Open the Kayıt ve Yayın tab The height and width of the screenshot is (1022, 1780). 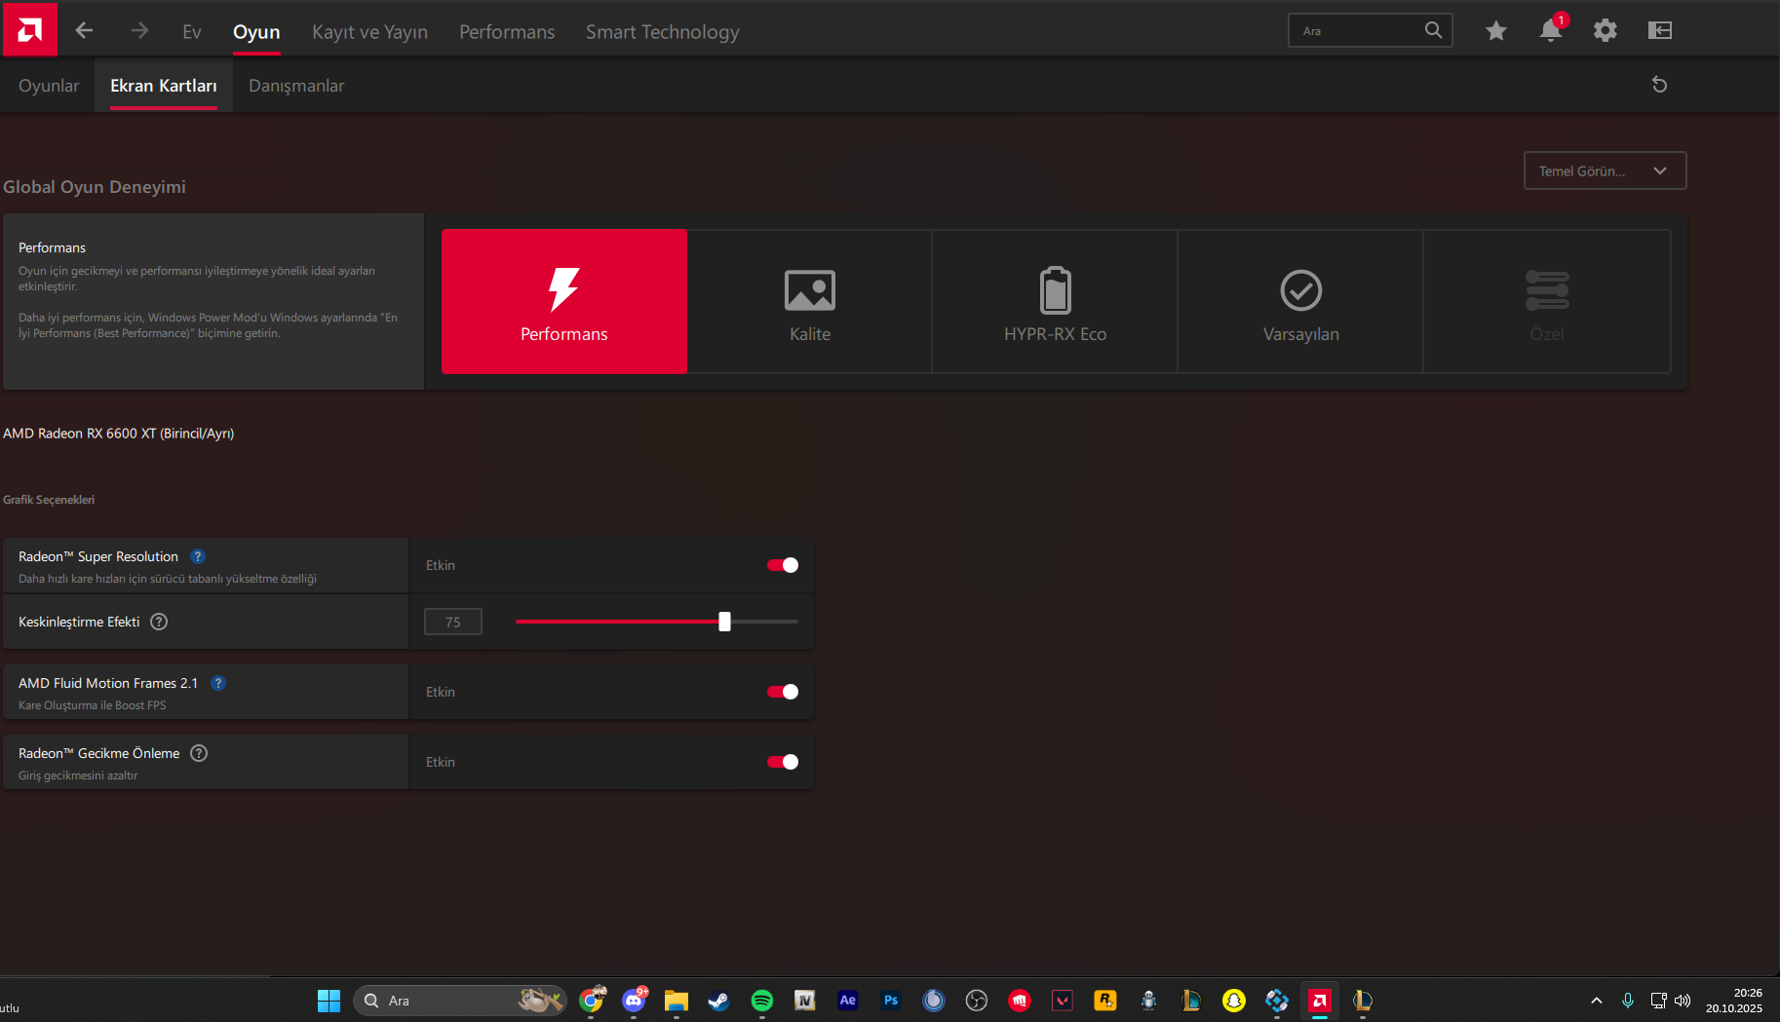point(369,31)
